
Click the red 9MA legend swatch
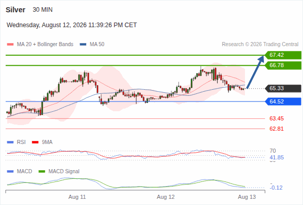(35, 142)
